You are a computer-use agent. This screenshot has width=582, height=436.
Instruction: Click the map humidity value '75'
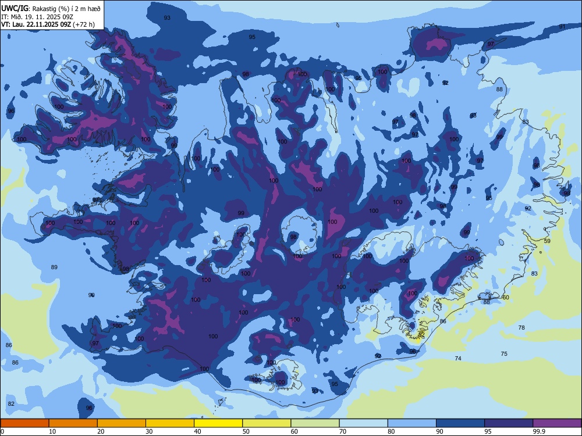pos(504,354)
